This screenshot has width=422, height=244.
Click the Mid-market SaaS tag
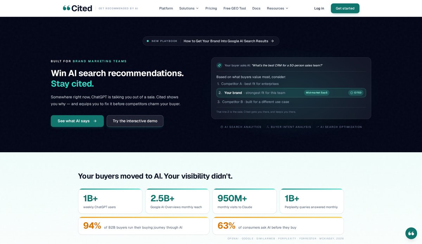click(x=316, y=93)
